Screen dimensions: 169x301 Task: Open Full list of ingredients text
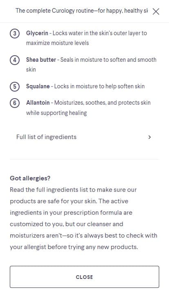47,137
